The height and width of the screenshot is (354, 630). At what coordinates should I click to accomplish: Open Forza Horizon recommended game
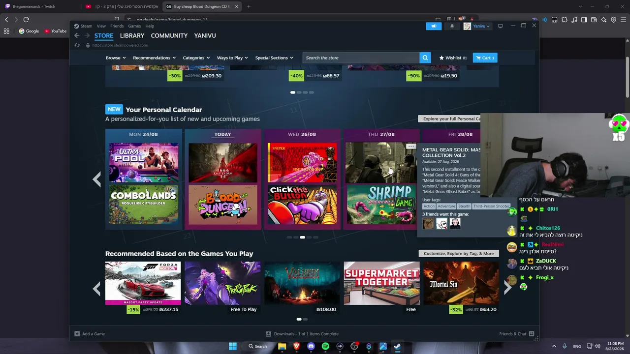tap(143, 283)
